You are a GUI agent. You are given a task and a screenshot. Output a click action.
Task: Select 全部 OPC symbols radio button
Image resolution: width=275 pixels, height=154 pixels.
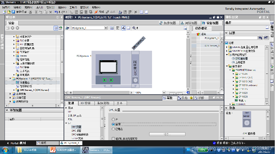[113, 124]
